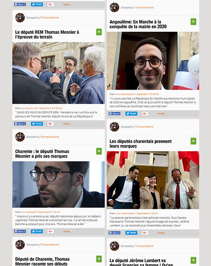Share La Croix article on Facebook

tap(20, 124)
